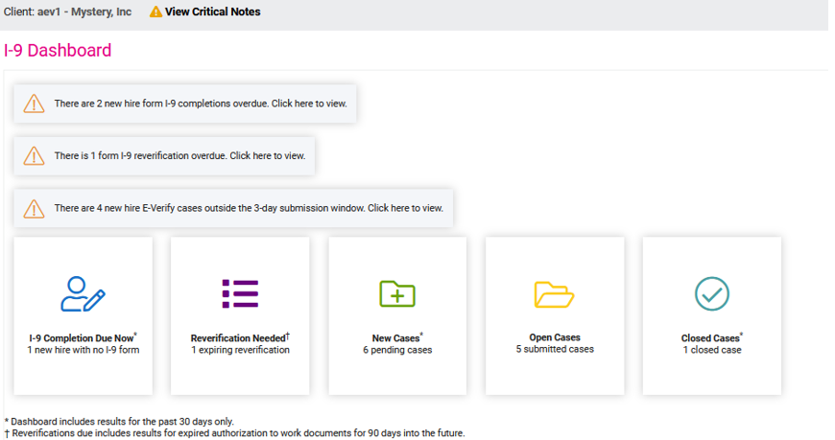
Task: Click '1 expiring reverification' text
Action: (x=240, y=350)
